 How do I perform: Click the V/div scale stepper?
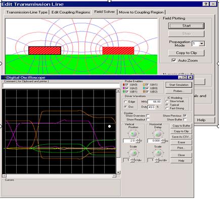(132, 160)
